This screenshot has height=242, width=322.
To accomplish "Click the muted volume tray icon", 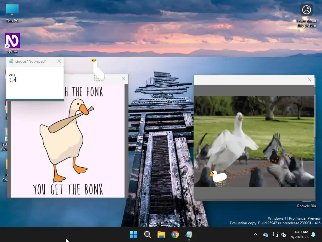I will point(284,234).
